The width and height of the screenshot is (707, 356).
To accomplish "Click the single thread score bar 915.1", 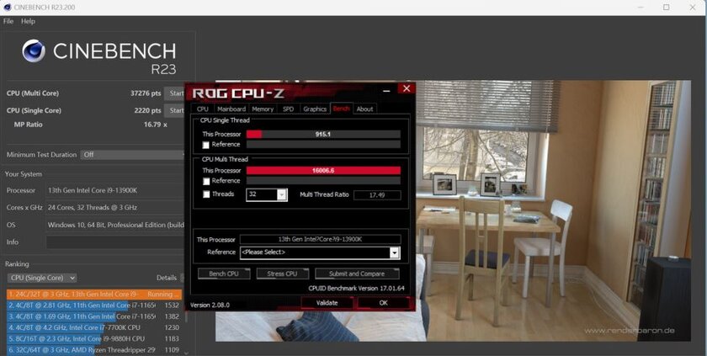I will (x=323, y=135).
